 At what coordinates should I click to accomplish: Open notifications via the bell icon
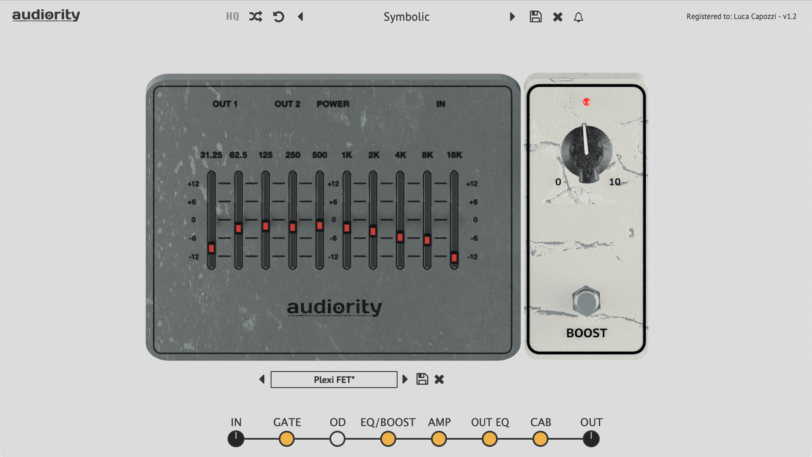tap(579, 17)
